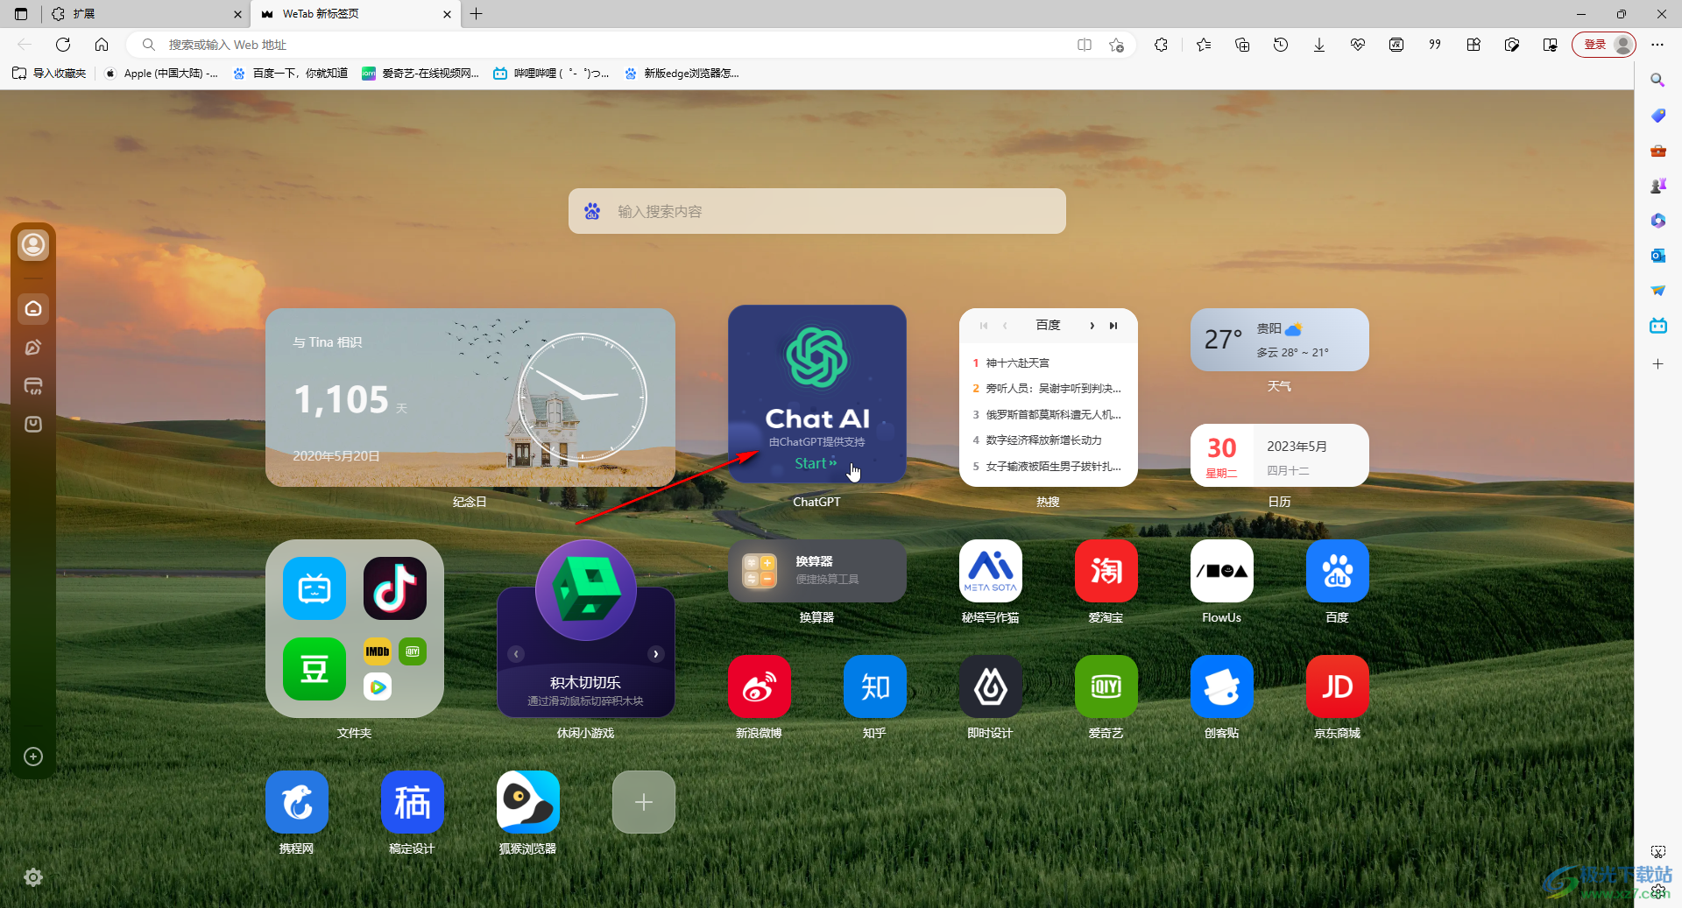Open the extensions puzzle icon
Screen dimensions: 1682x908
1162,45
